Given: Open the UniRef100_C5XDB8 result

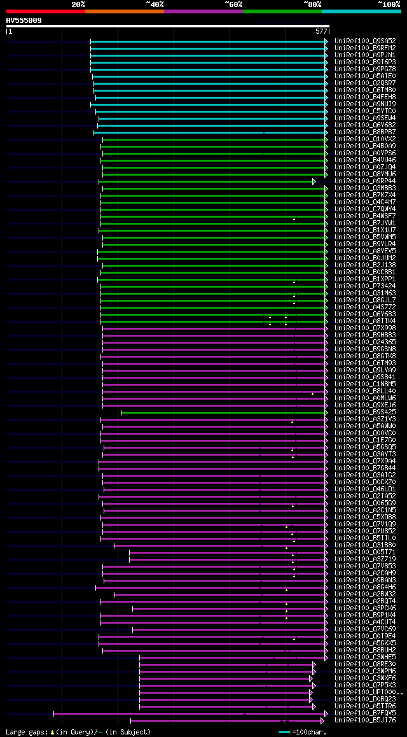Looking at the screenshot, I should 365,517.
